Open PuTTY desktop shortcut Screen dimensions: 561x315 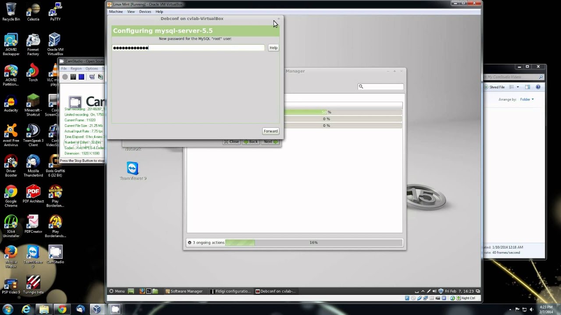(x=55, y=12)
